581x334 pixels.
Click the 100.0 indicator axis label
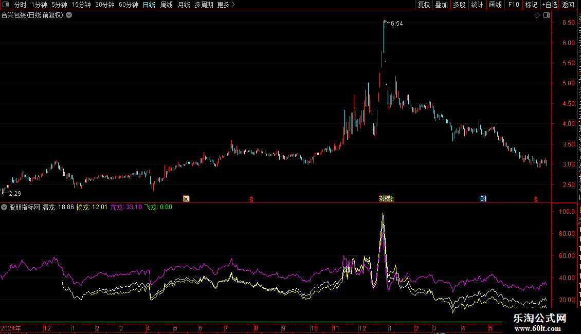coord(567,212)
